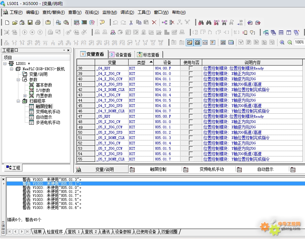Select 自动显示 program in the tree
Screen dimensions: 305x239
coord(44,117)
